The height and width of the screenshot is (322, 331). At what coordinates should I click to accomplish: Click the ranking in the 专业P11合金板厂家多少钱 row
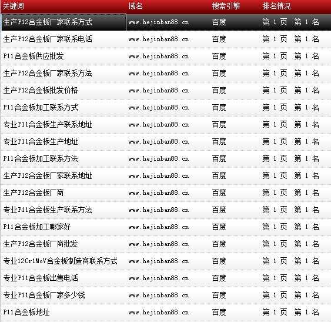pos(290,295)
